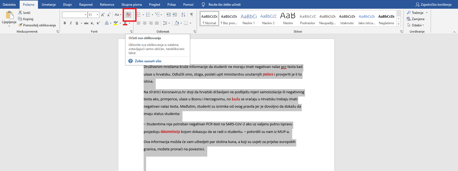Expand the styles gallery More arrow
The image size is (458, 171).
[399, 24]
